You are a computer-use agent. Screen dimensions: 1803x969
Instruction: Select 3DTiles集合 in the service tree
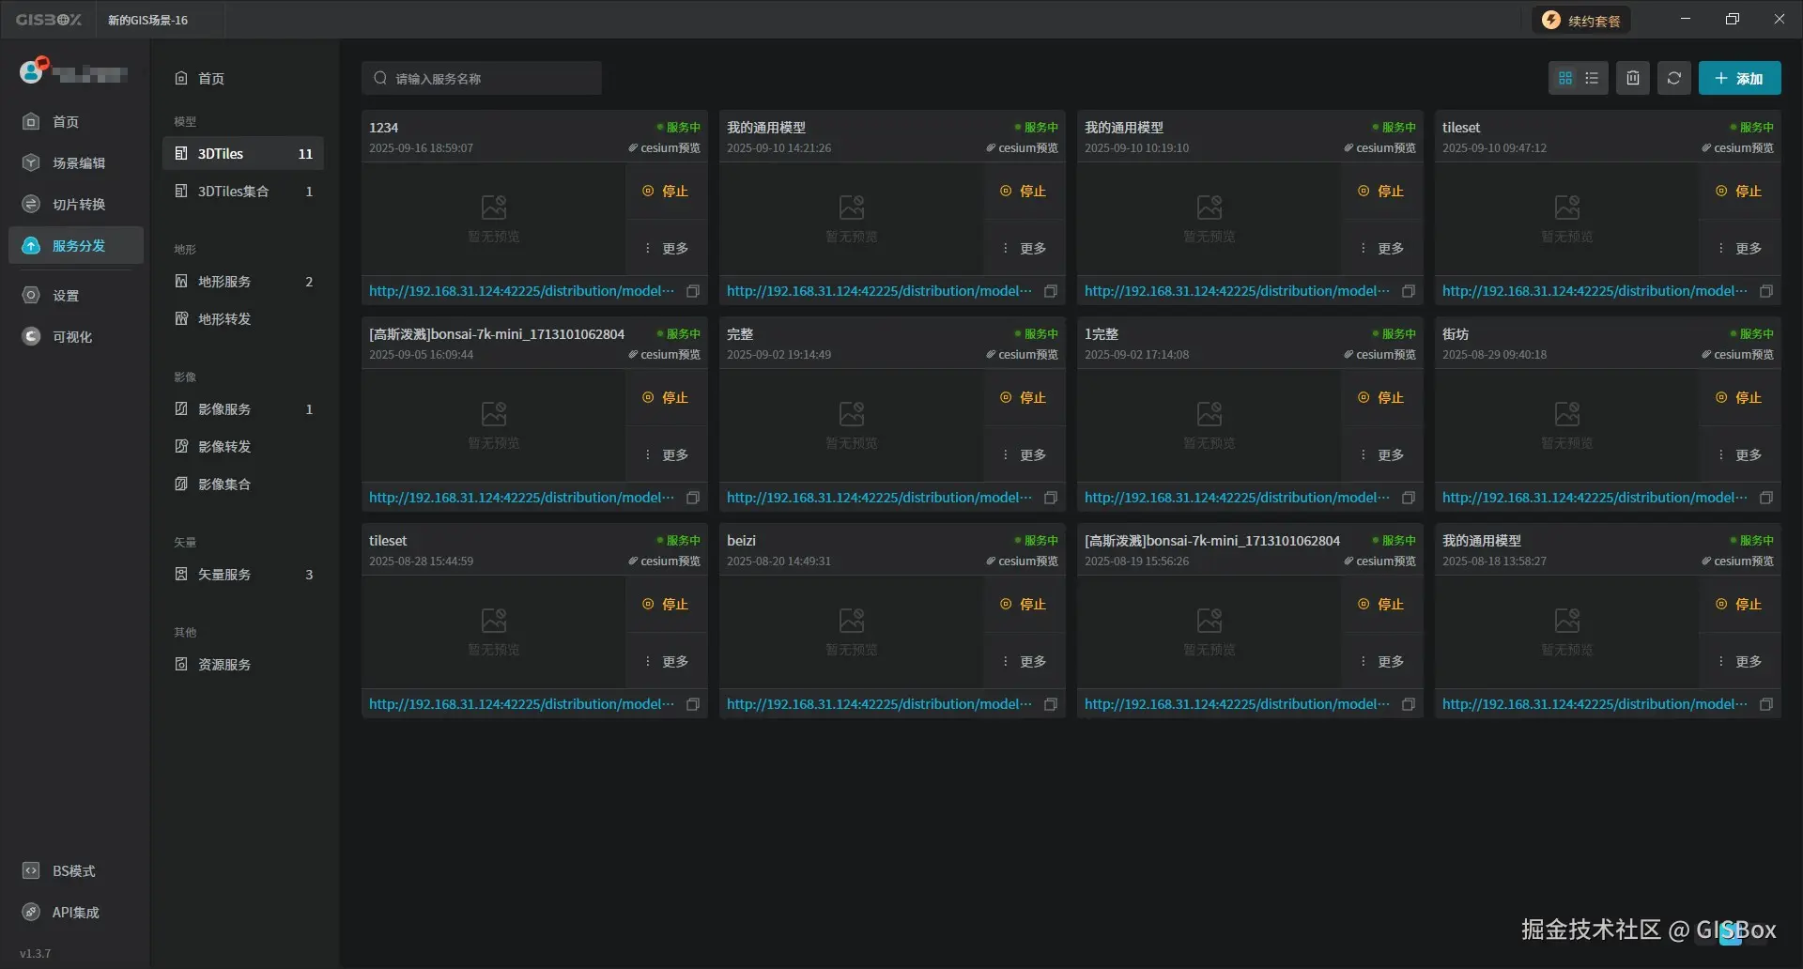pos(243,192)
